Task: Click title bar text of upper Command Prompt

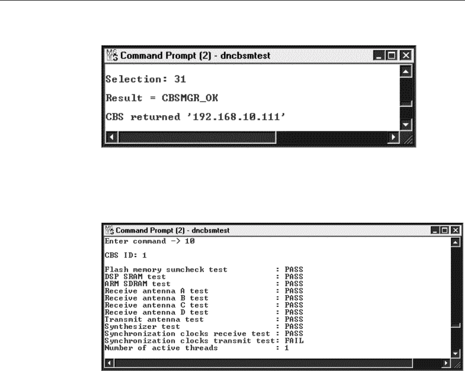Action: click(195, 56)
